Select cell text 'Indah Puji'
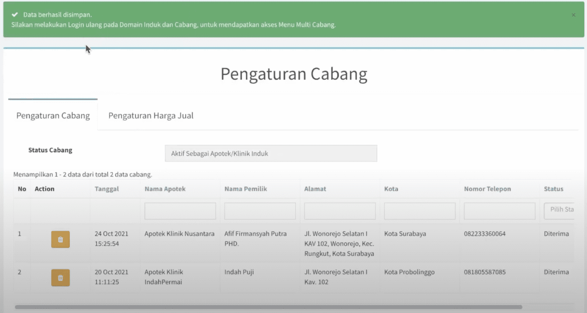This screenshot has width=587, height=313. (239, 272)
